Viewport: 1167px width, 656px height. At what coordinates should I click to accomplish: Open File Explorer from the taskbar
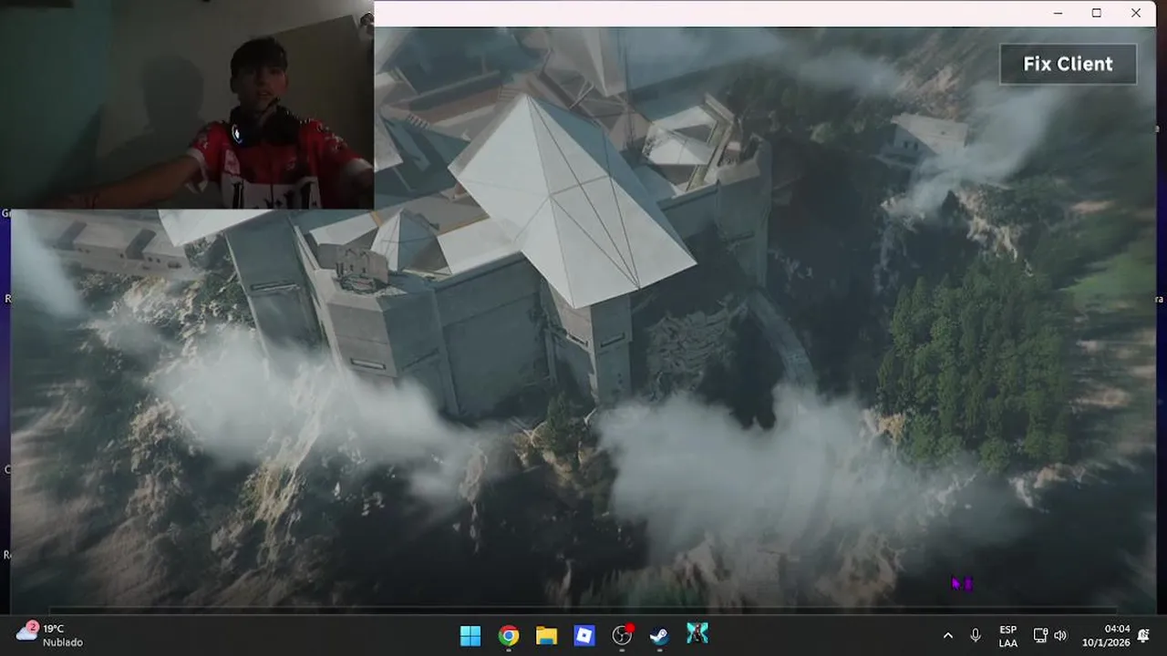click(546, 636)
